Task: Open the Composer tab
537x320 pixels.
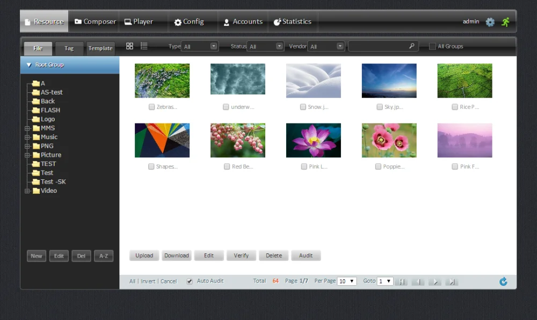Action: coord(95,21)
